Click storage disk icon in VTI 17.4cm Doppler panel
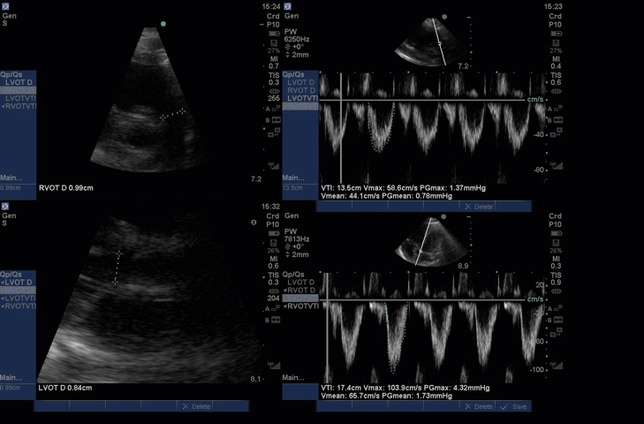644x424 pixels. click(x=556, y=243)
